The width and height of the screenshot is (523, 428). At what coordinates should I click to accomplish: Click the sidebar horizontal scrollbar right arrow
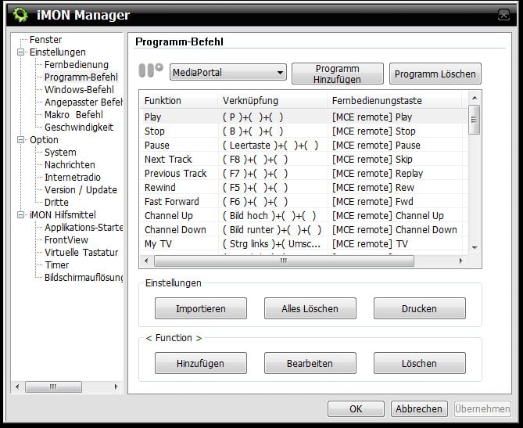coord(116,387)
